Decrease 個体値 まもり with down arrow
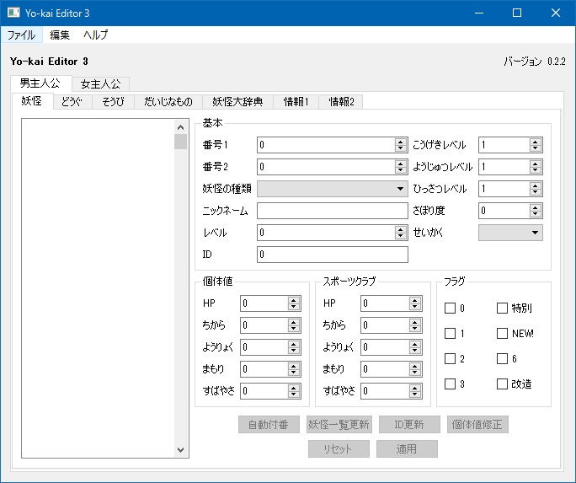Viewport: 576px width, 483px height. point(294,373)
